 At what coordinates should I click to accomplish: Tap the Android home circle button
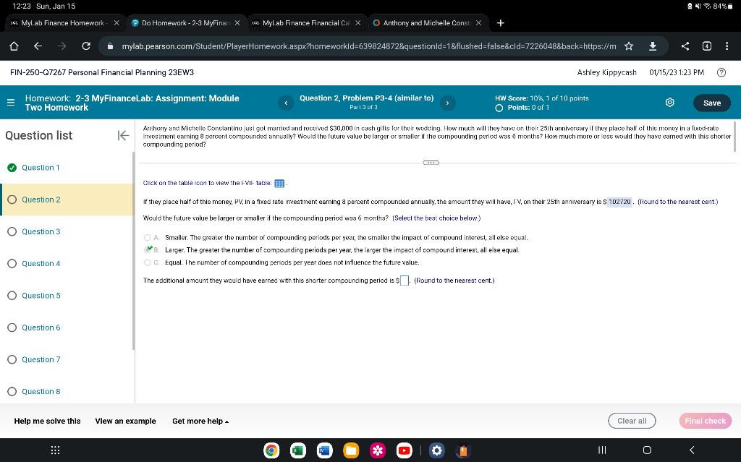(x=647, y=450)
